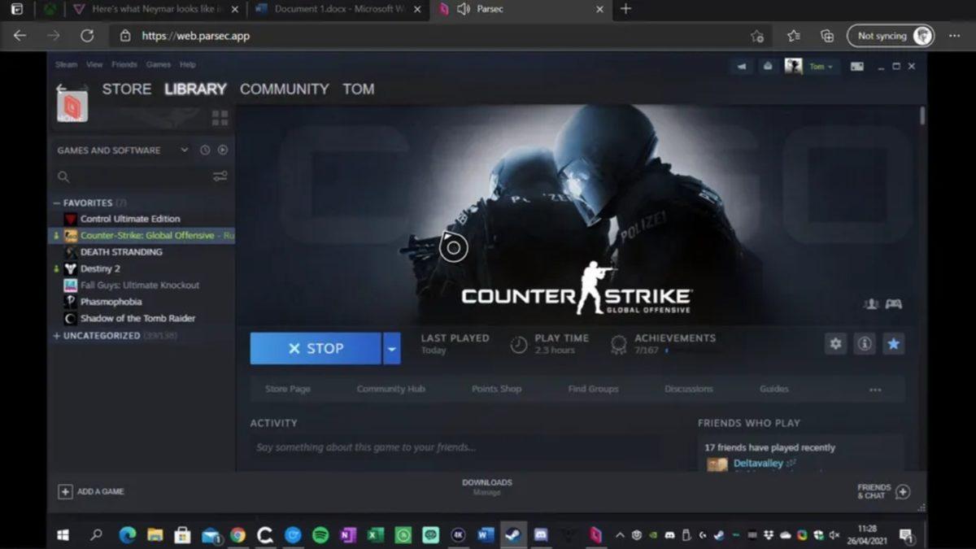The image size is (976, 549).
Task: Open the Stop button dropdown arrow
Action: click(391, 348)
